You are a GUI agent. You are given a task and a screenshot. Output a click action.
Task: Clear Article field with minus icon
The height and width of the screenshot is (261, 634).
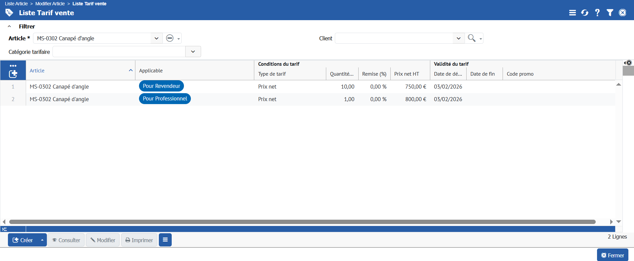pos(170,38)
